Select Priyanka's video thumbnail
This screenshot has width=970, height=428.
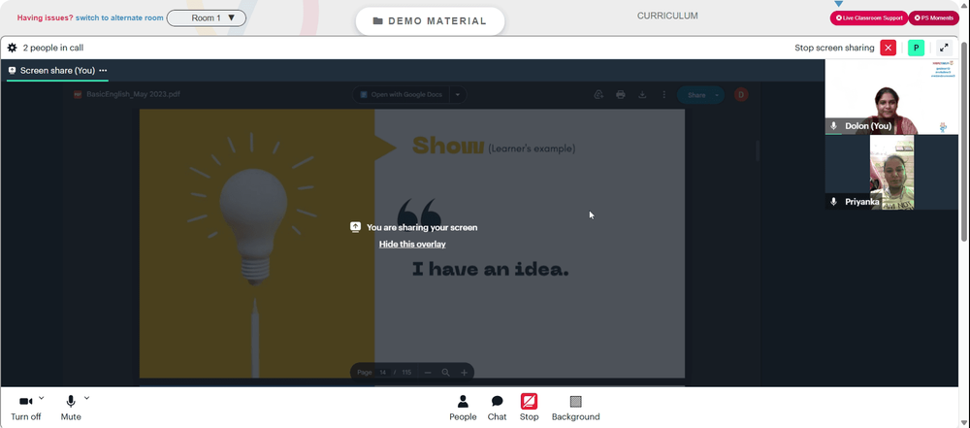click(891, 172)
